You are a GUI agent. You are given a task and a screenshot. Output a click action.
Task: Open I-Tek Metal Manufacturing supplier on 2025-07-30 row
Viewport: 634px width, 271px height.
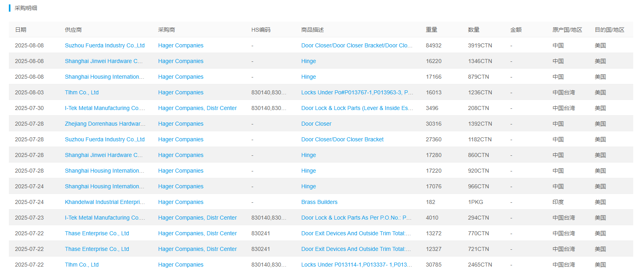pos(105,108)
